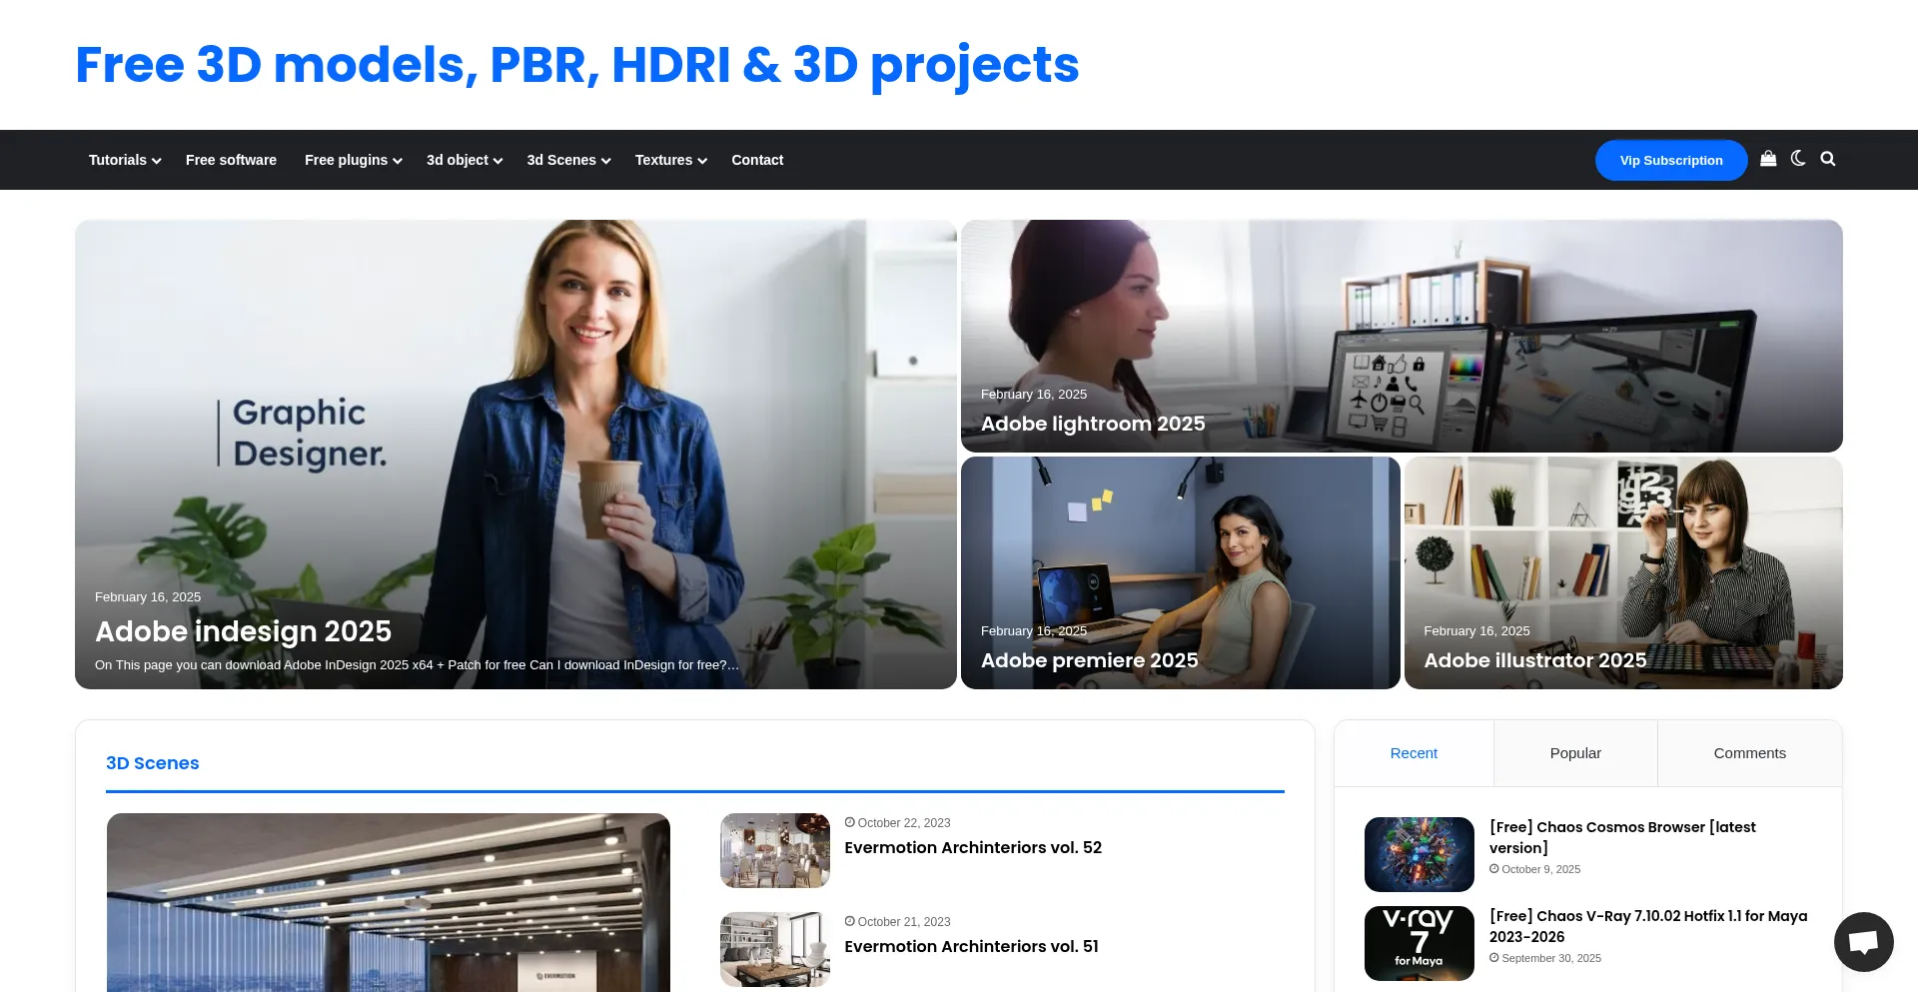The height and width of the screenshot is (992, 1918).
Task: Expand the Free plugins dropdown
Action: tap(353, 160)
